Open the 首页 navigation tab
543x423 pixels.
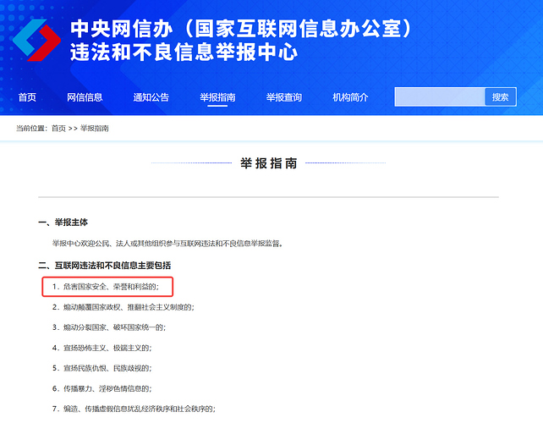point(27,97)
